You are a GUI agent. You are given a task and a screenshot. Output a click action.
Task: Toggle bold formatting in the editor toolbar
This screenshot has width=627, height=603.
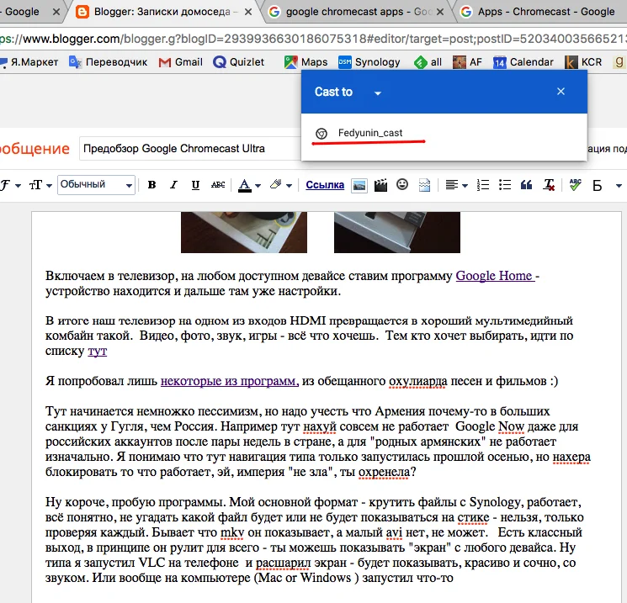(x=151, y=185)
